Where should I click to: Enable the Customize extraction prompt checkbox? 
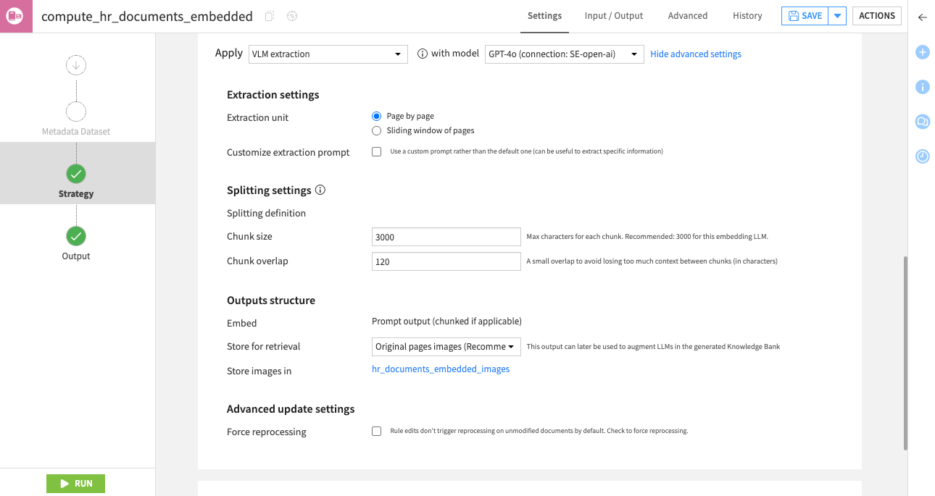point(377,152)
